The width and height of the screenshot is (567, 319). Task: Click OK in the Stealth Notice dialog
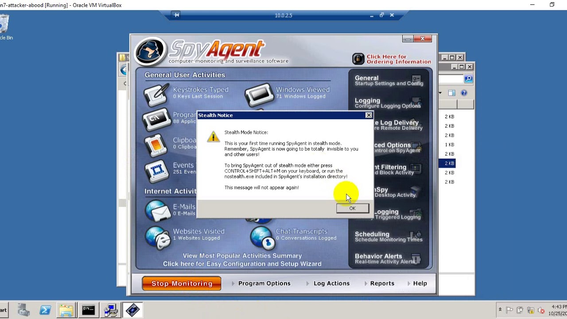352,208
